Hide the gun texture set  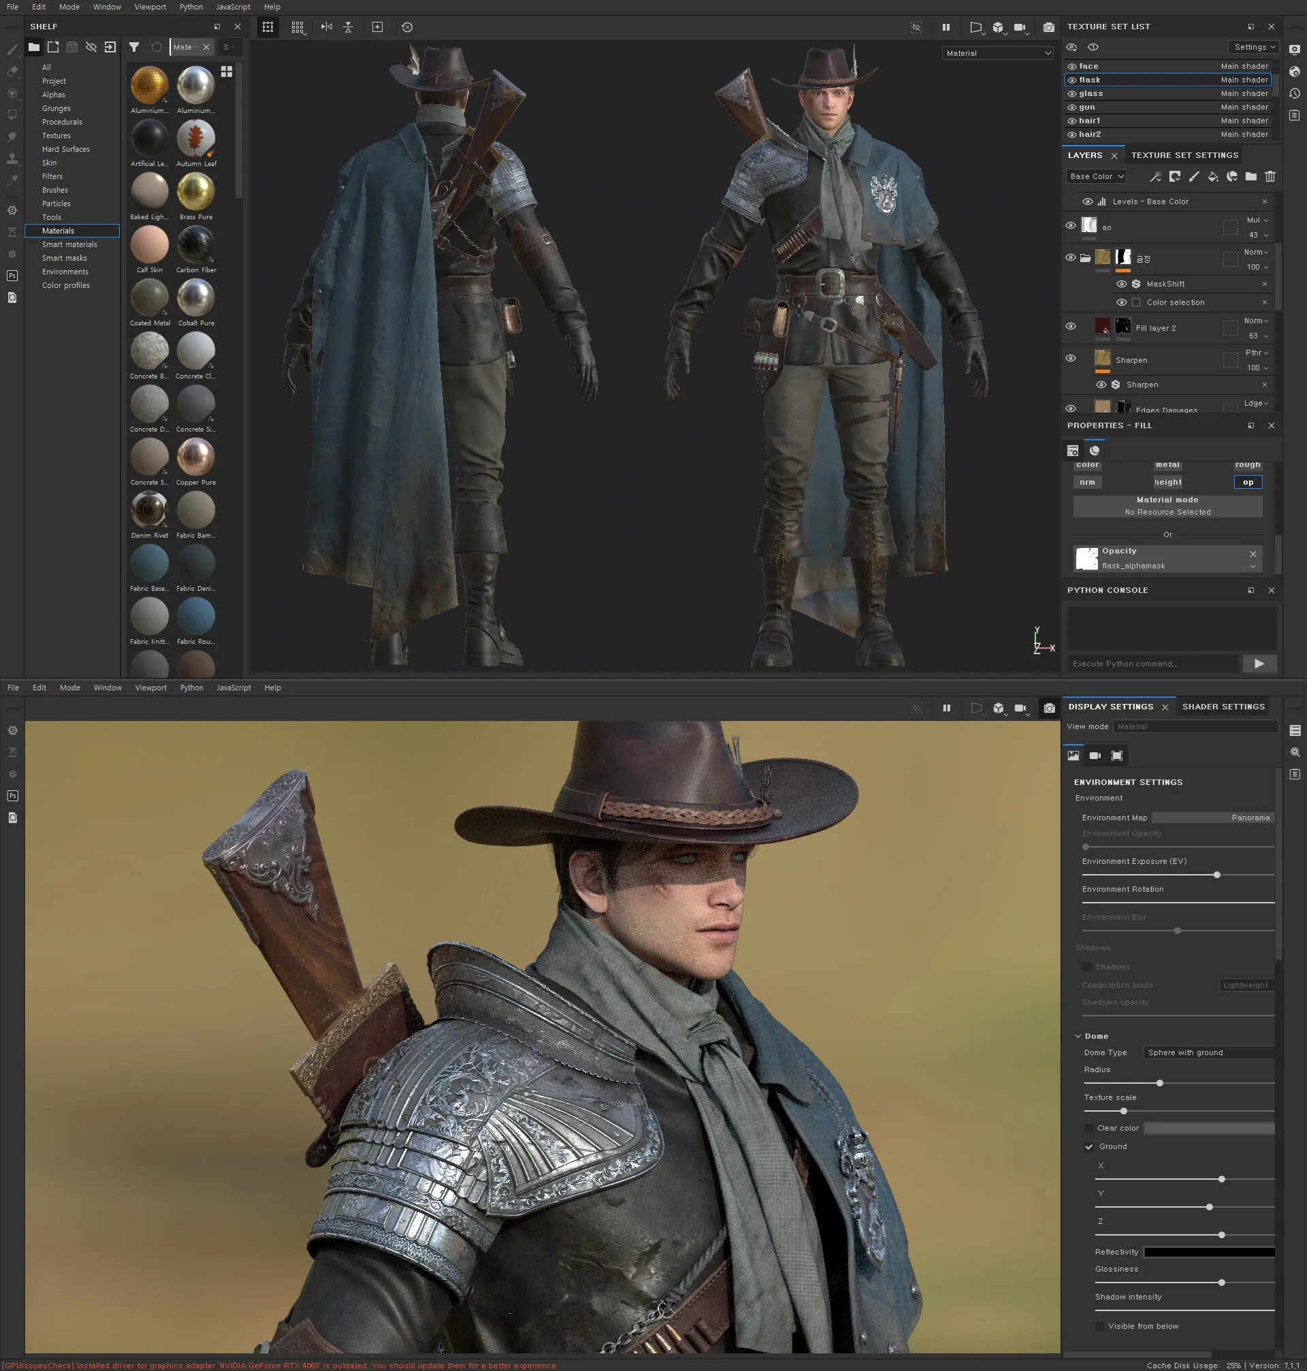(1072, 108)
